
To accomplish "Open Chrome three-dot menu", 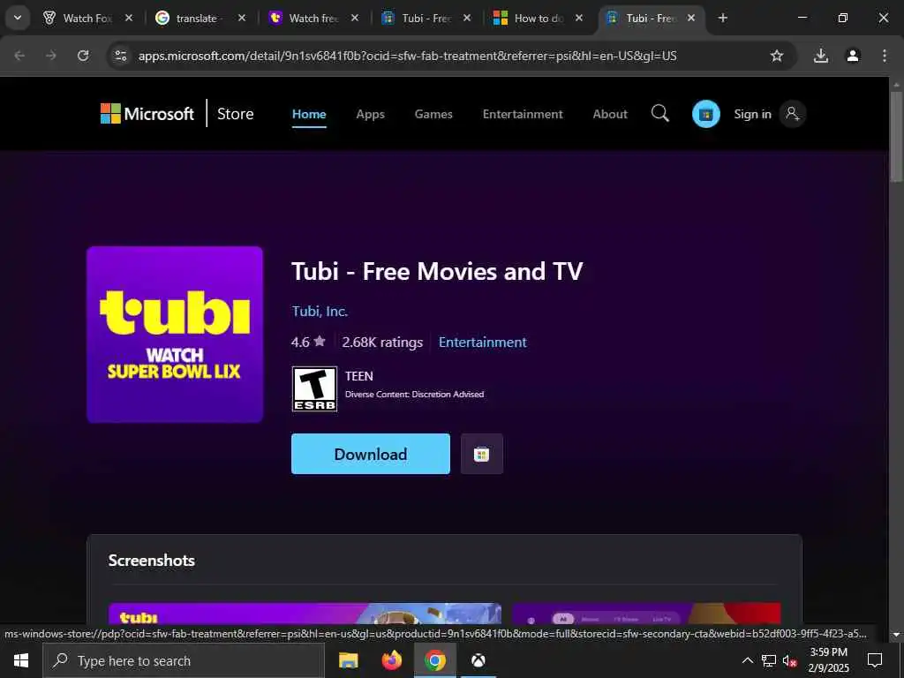I will pos(884,56).
